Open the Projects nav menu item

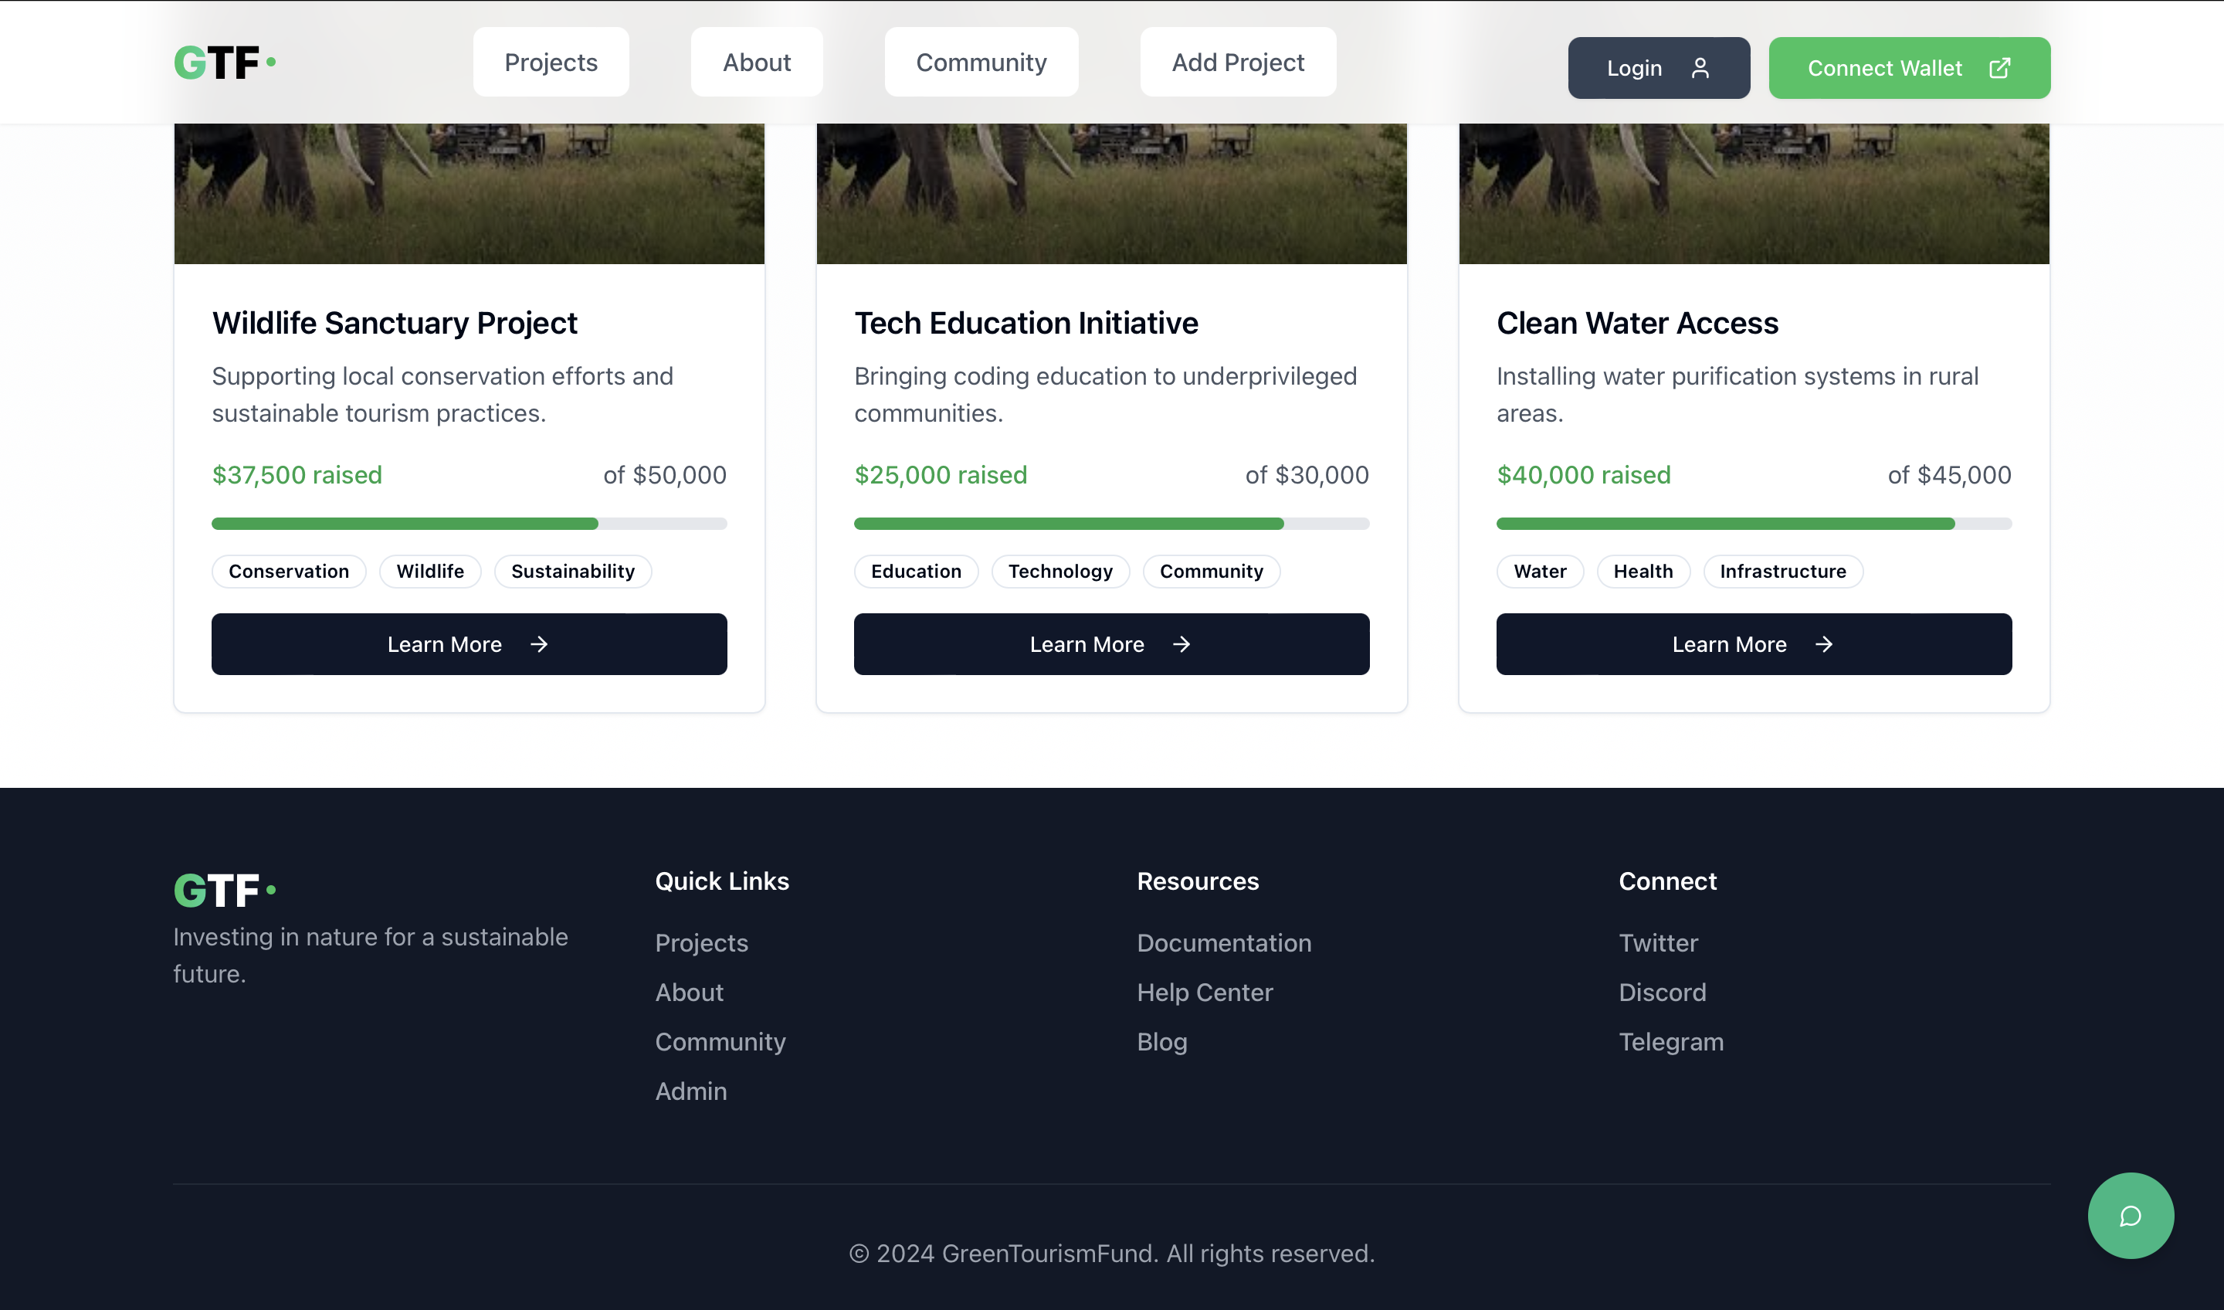click(551, 62)
